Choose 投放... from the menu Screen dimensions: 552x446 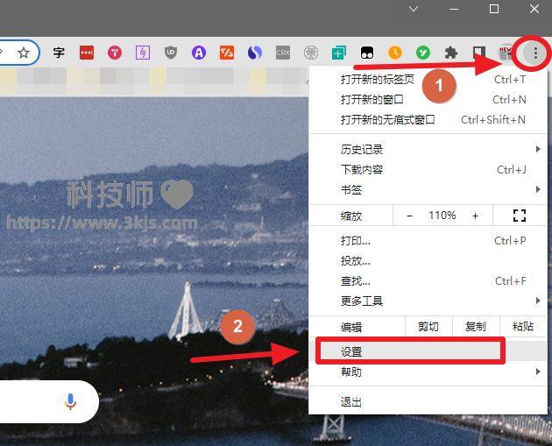click(428, 261)
